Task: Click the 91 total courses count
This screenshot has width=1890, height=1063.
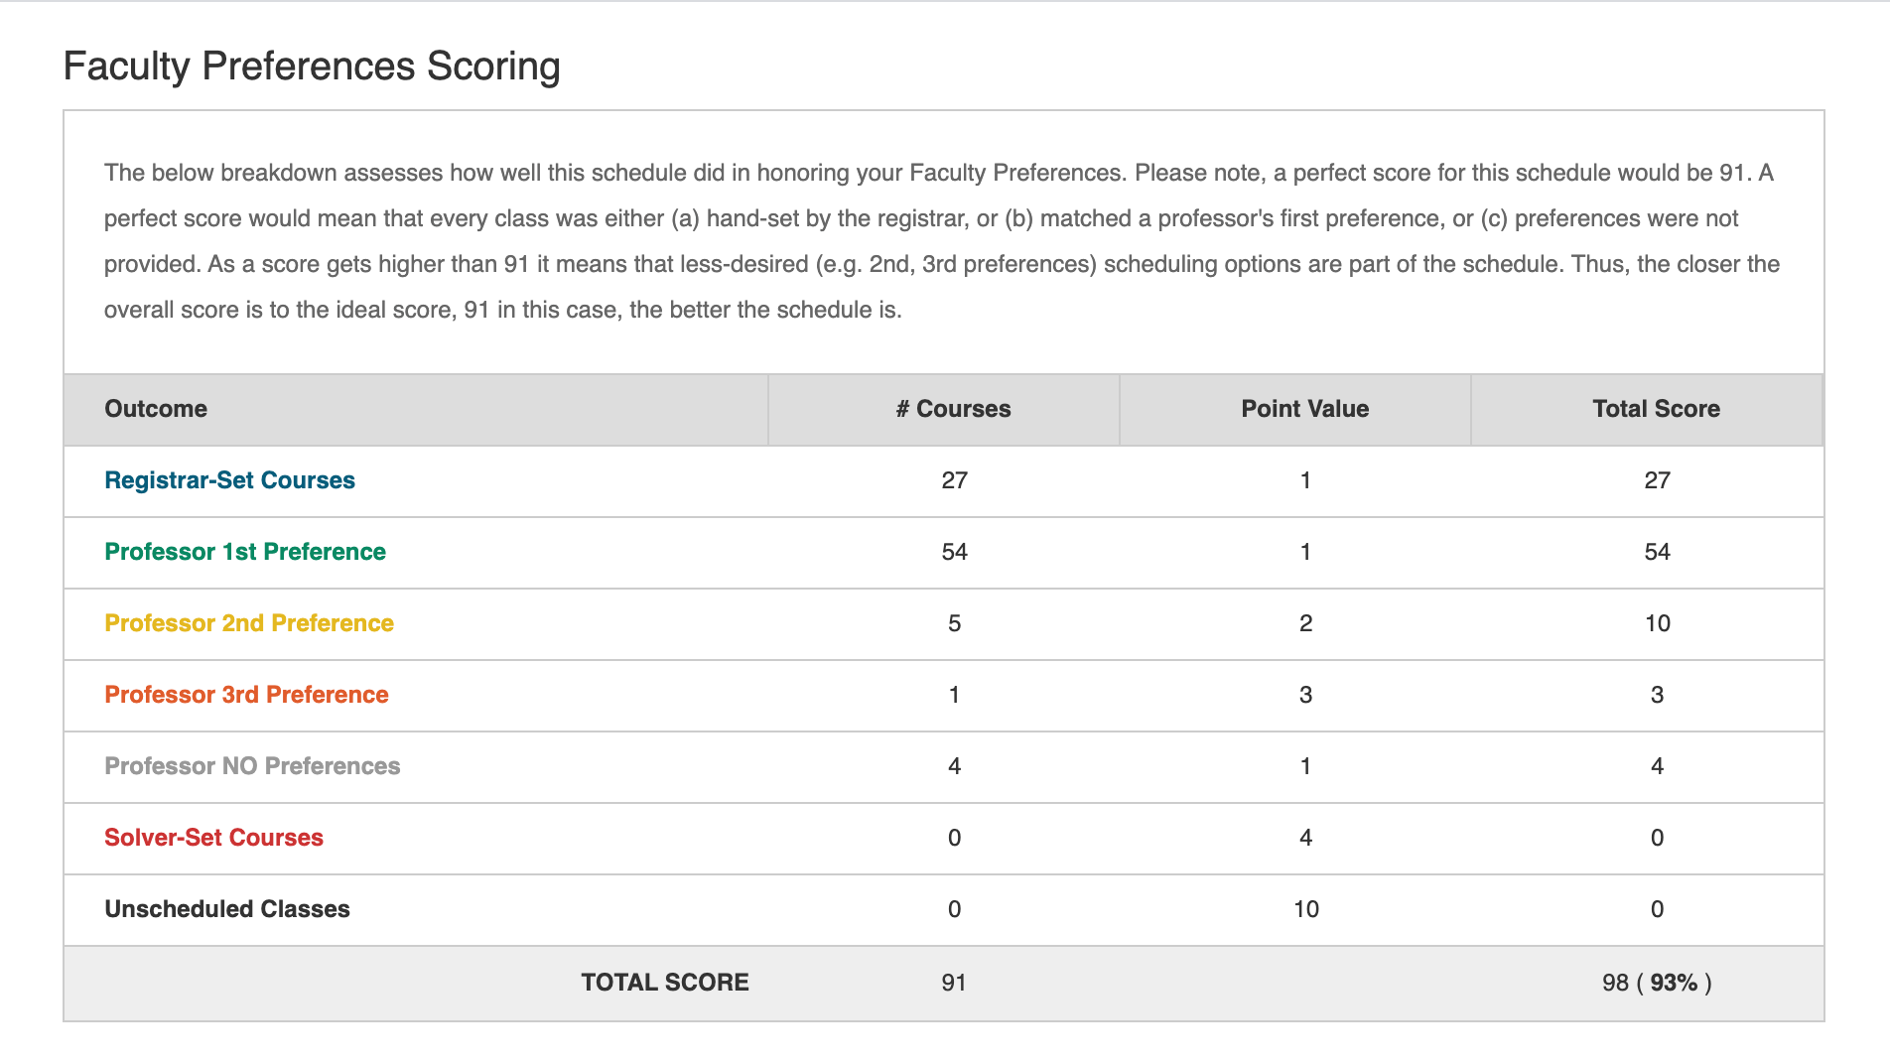Action: point(954,983)
